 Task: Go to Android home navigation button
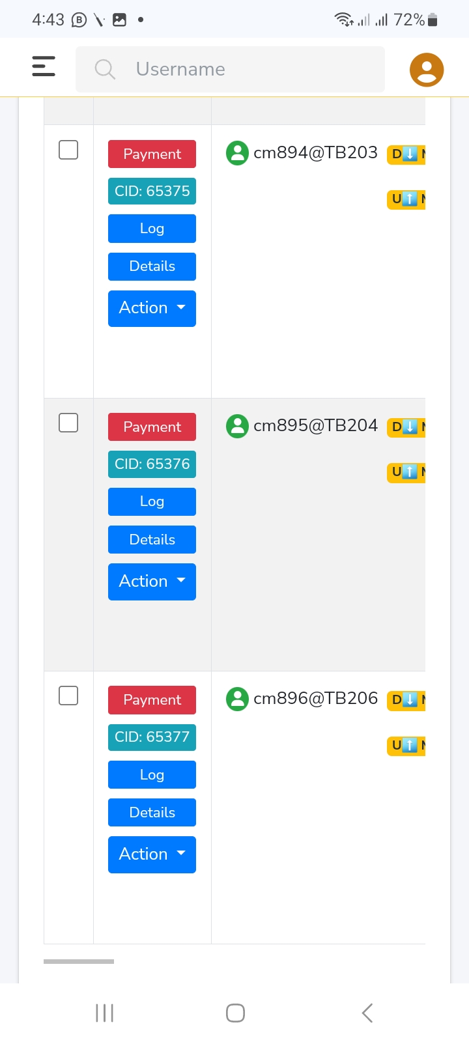click(235, 1013)
